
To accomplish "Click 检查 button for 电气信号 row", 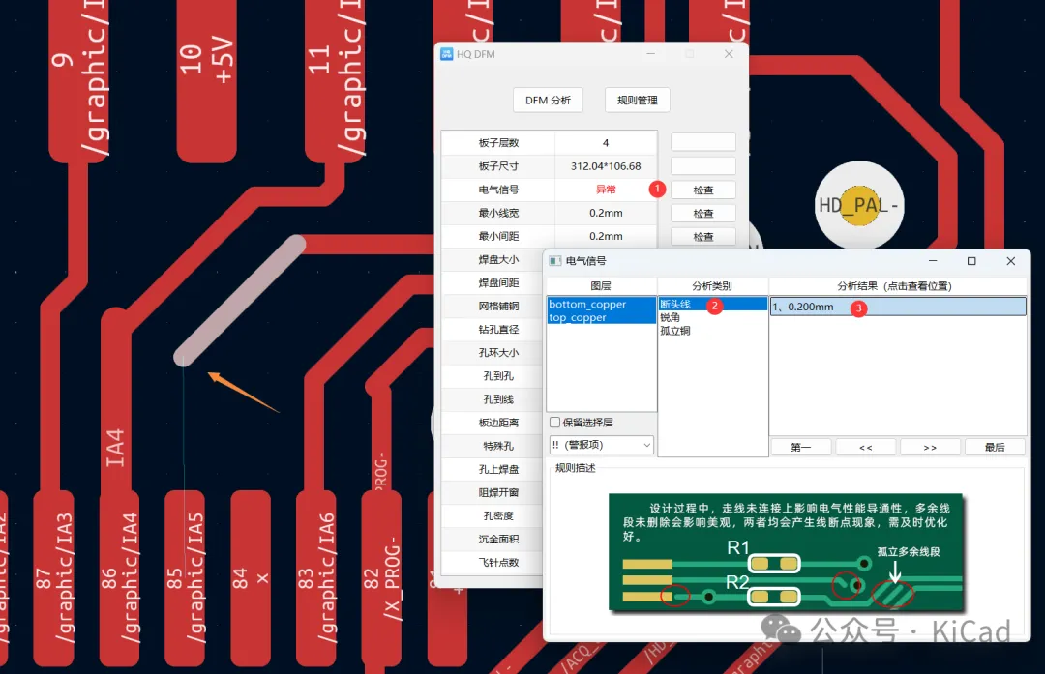I will coord(703,190).
